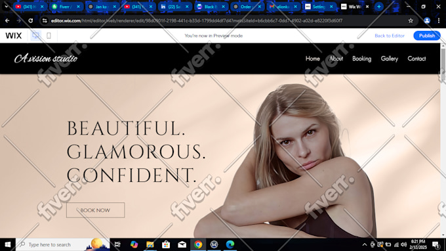This screenshot has height=251, width=446.
Task: Open the About page link
Action: click(x=336, y=58)
